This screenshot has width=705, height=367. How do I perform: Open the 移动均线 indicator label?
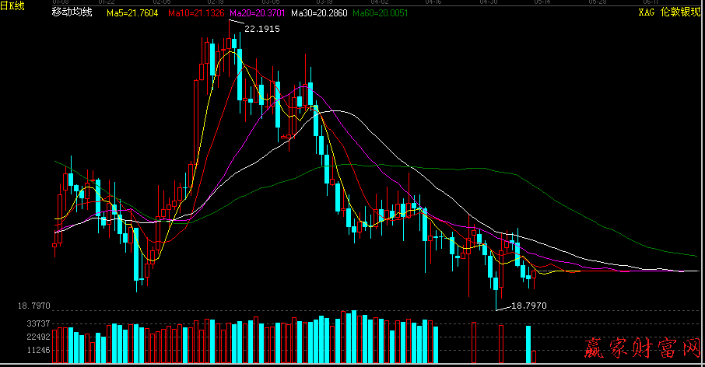pyautogui.click(x=72, y=13)
